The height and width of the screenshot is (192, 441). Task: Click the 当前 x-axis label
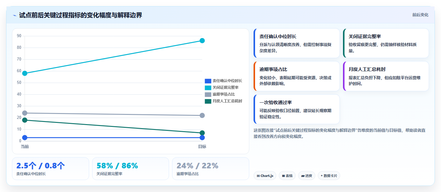tap(25, 147)
